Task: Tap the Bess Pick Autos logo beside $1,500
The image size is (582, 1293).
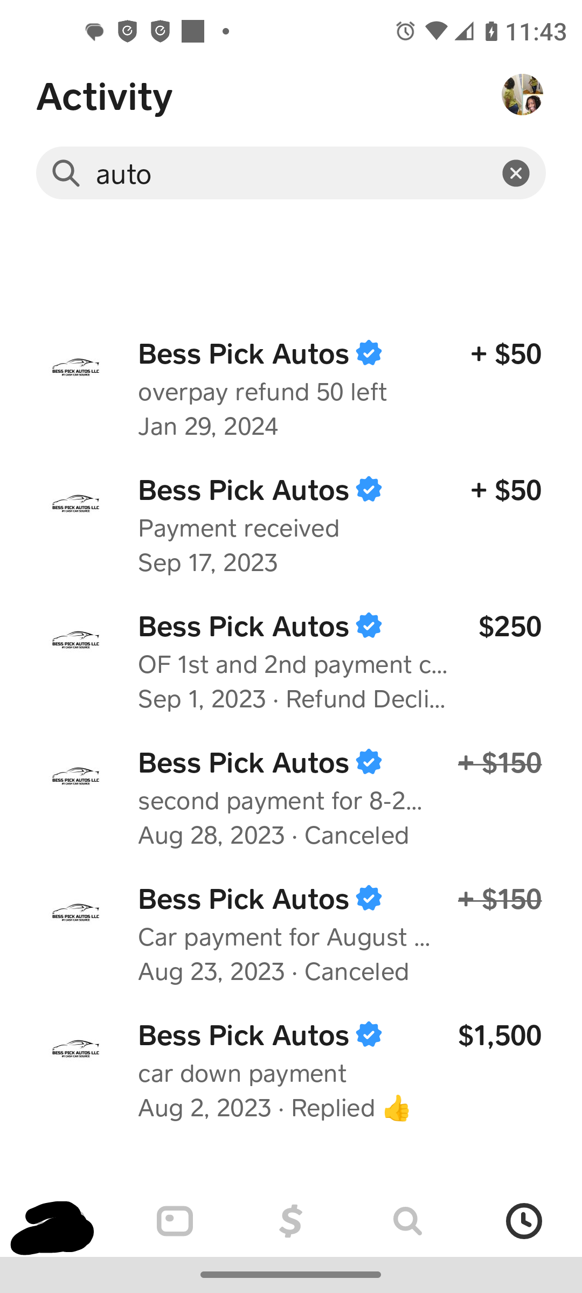Action: [x=75, y=1049]
